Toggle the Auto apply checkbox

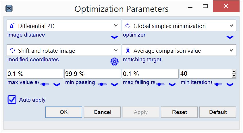point(12,100)
